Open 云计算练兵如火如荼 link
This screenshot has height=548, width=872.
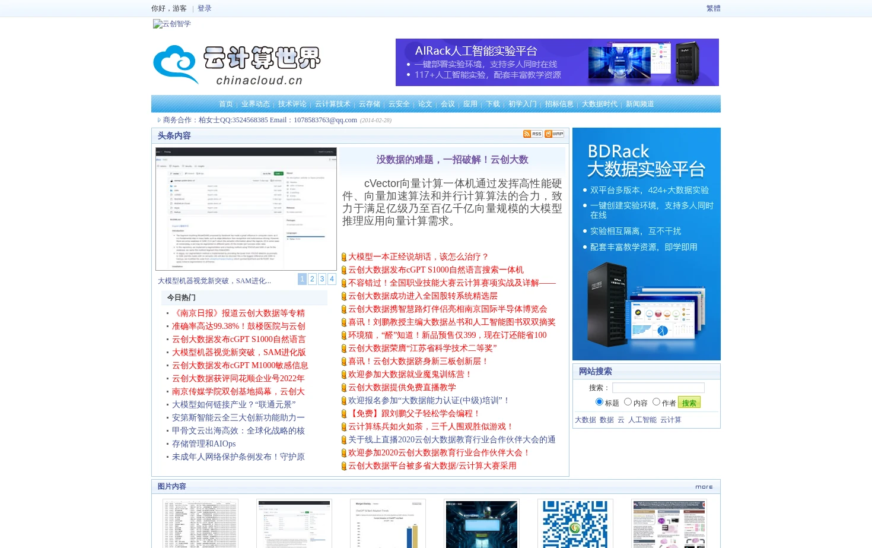[x=431, y=426]
